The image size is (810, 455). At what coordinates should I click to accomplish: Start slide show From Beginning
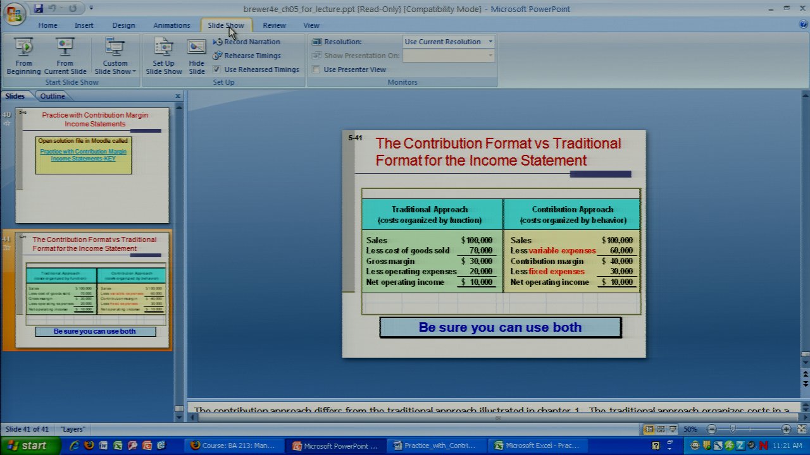23,56
